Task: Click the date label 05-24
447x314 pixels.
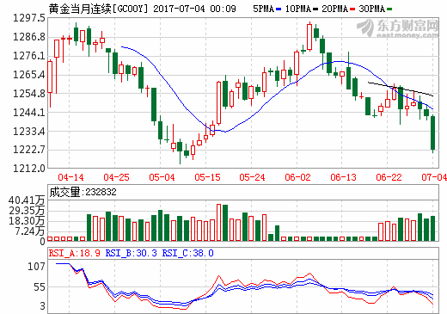Action: click(x=252, y=177)
